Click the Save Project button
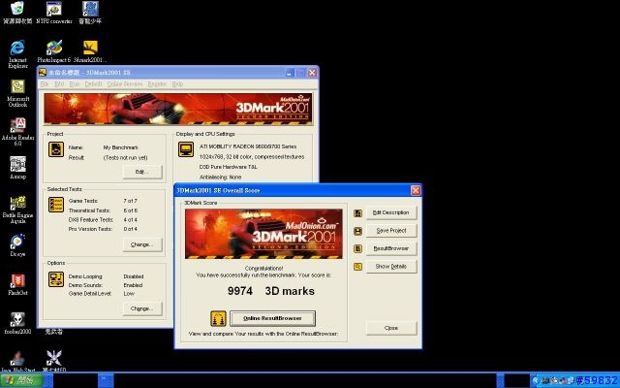Screen dimensions: 620x388 [x=391, y=231]
